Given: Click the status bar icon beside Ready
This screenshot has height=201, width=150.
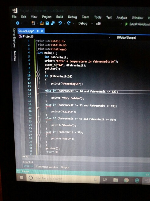Looking at the screenshot, I should point(19,171).
